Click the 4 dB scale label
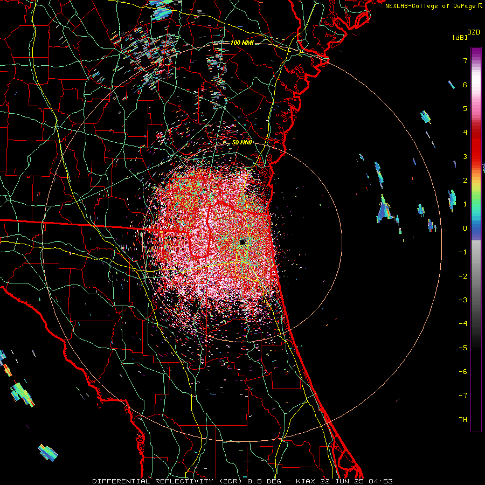The width and height of the screenshot is (485, 485). (465, 133)
